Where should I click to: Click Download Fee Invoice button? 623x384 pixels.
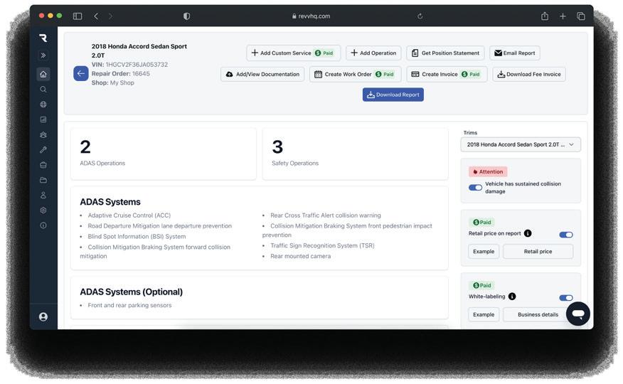click(529, 74)
